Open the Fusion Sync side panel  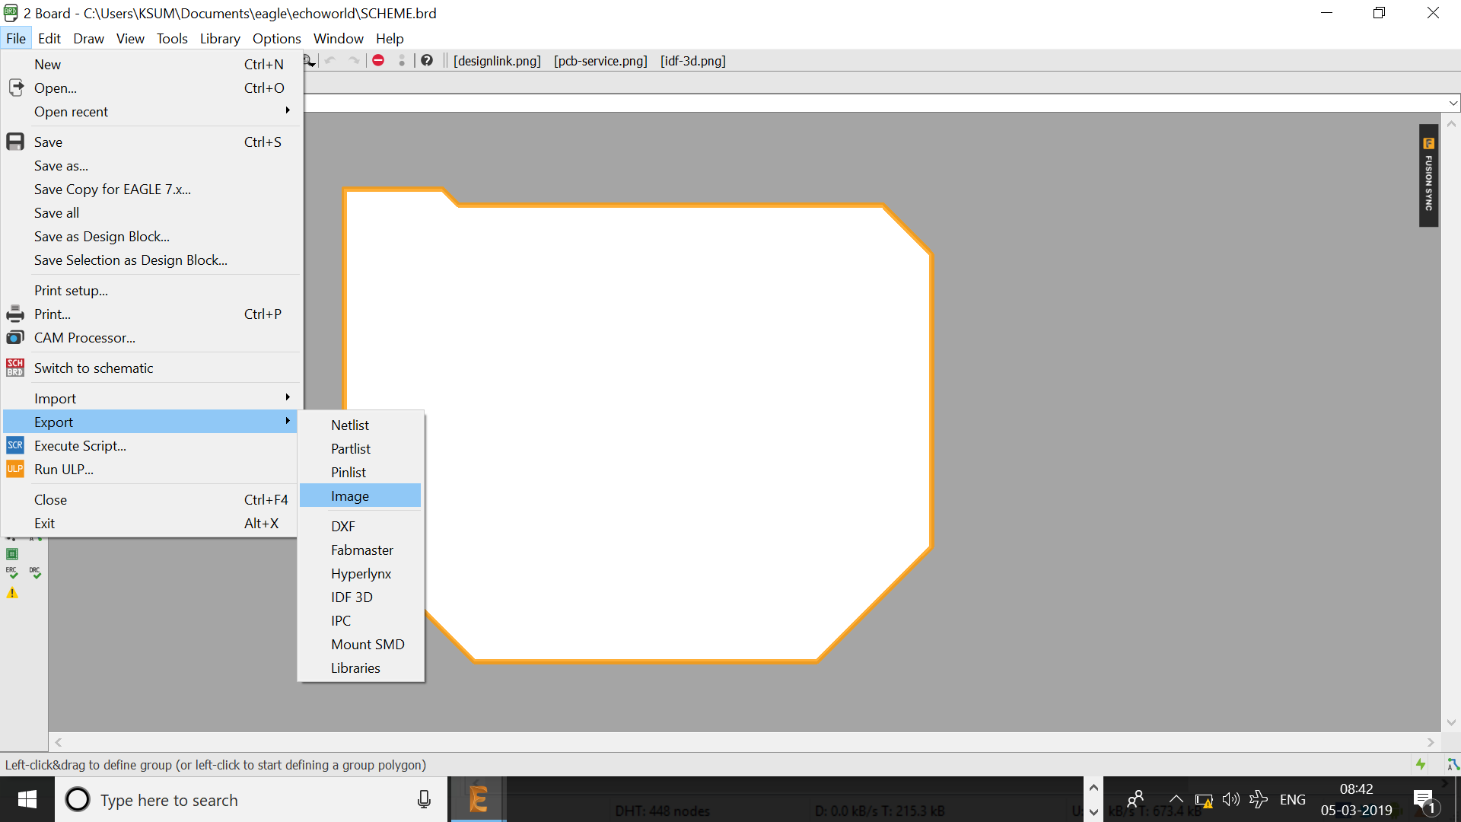(x=1428, y=176)
